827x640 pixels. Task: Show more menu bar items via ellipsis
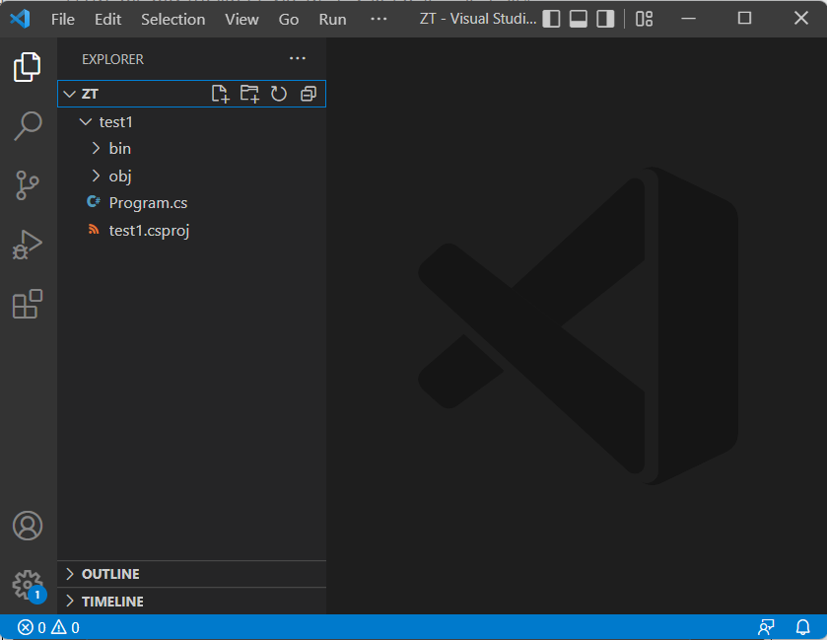pos(379,19)
